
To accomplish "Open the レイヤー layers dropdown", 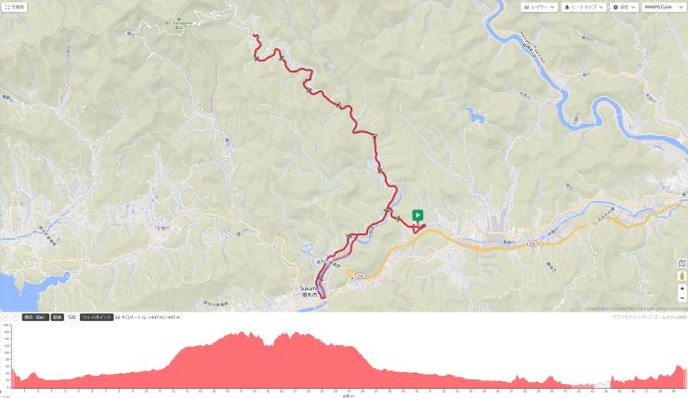I will 539,7.
